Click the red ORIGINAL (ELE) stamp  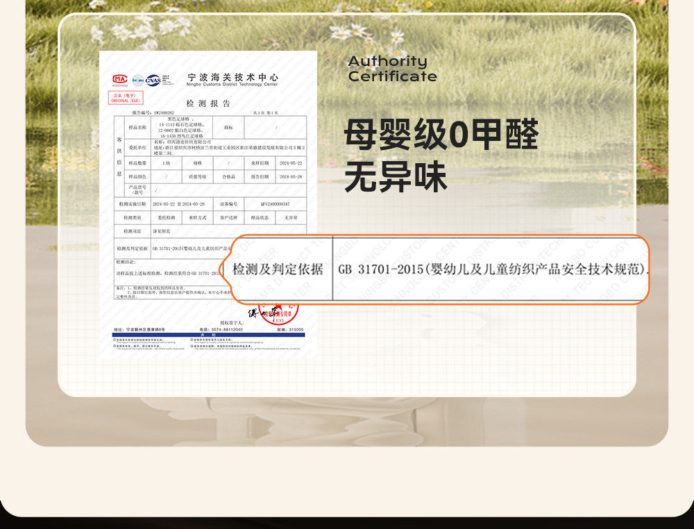click(126, 97)
